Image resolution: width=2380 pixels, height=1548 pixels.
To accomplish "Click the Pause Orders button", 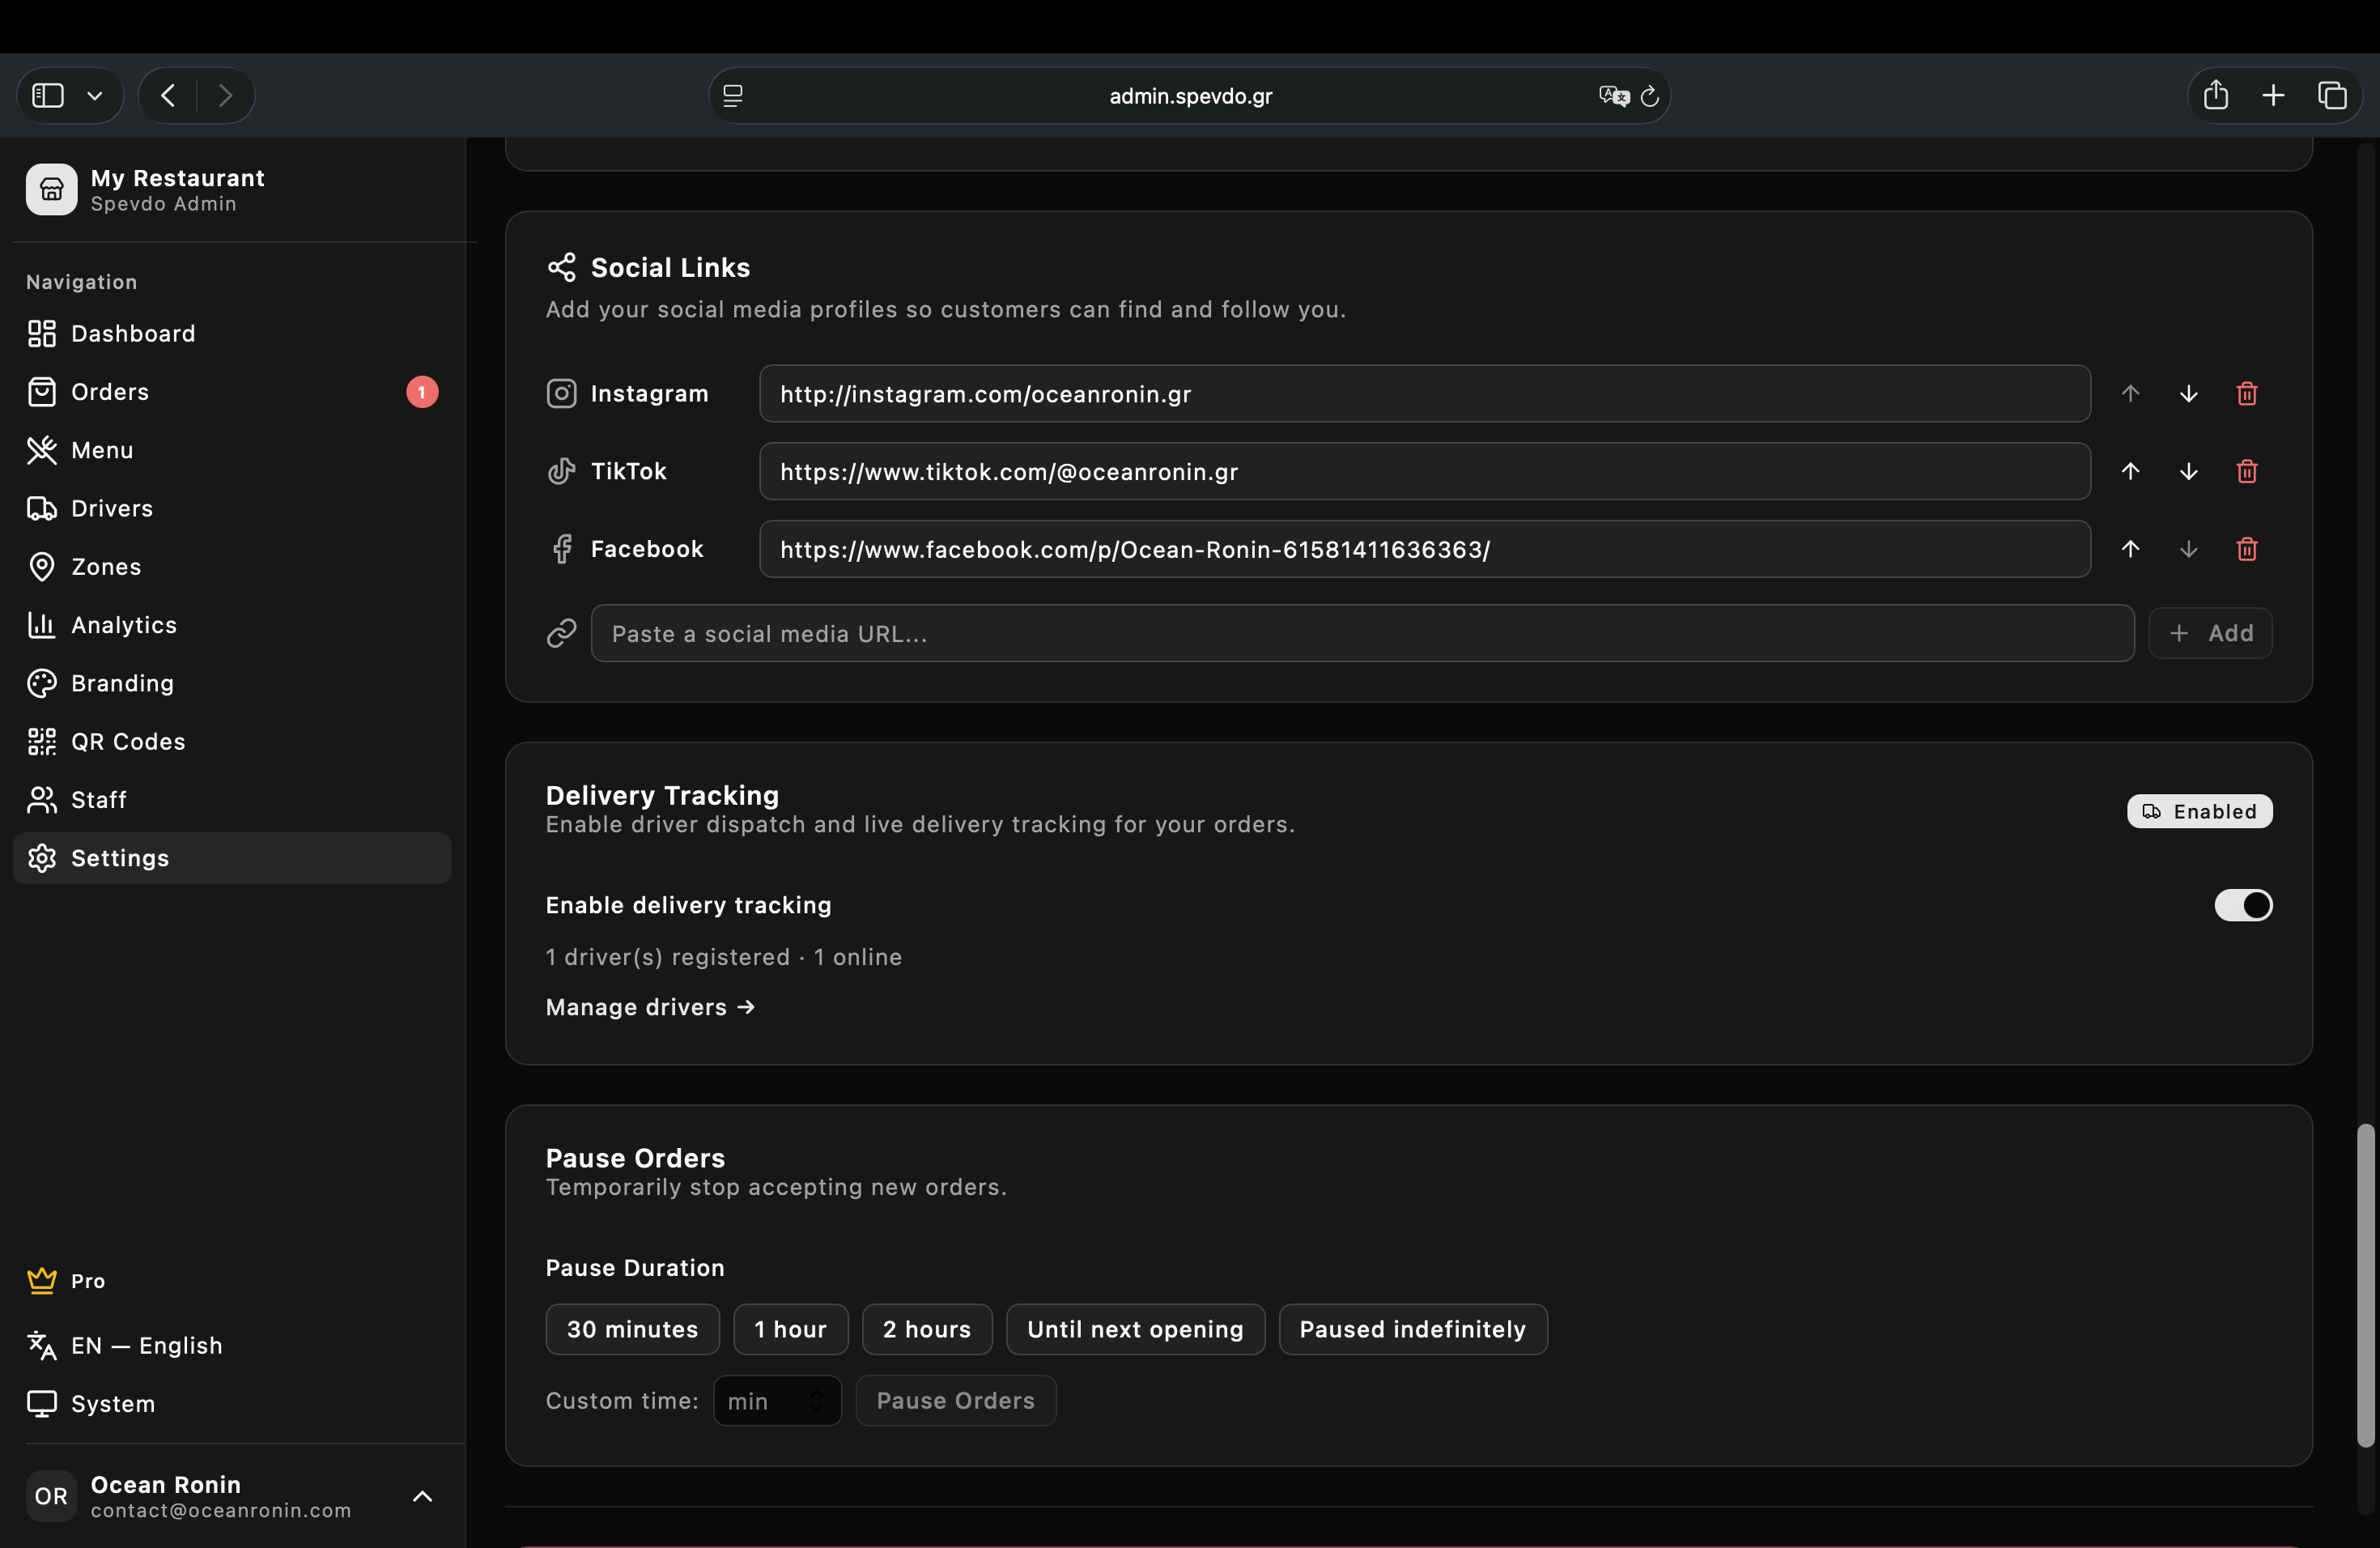I will point(955,1401).
